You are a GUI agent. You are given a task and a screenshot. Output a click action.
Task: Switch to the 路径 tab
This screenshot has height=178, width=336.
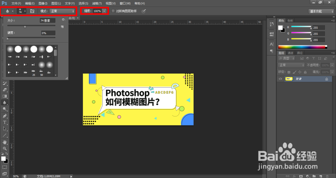coord(300,53)
